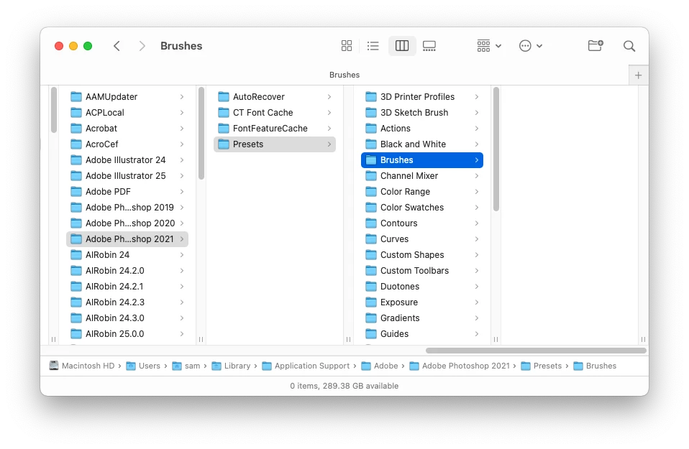
Task: Click the Actions folder icon
Action: click(x=371, y=128)
